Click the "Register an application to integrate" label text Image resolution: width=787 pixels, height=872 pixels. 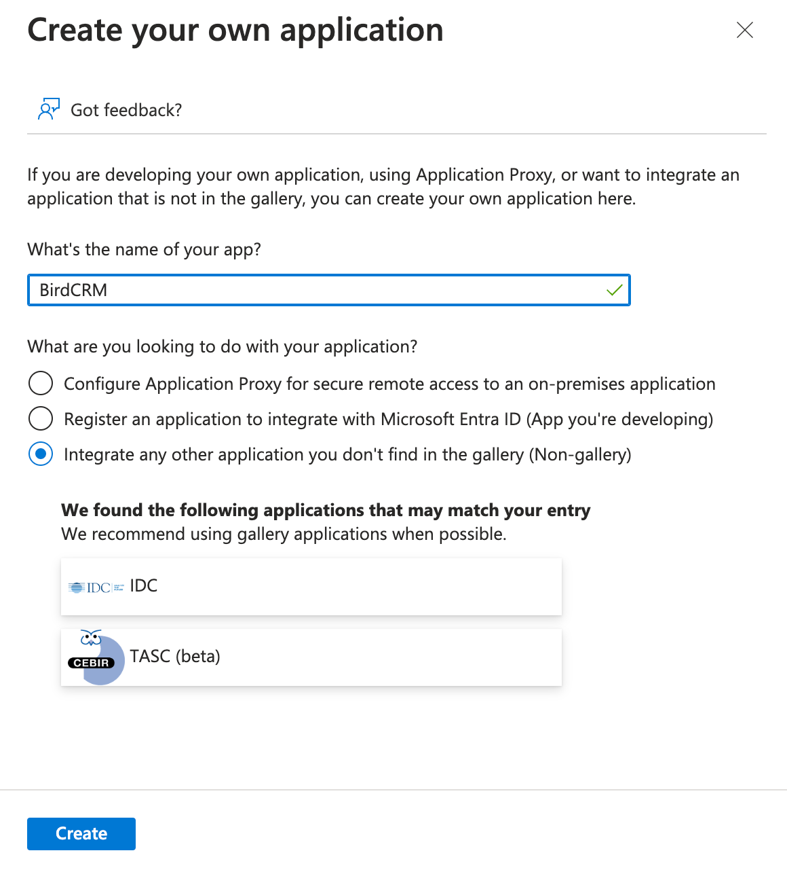[x=388, y=420]
